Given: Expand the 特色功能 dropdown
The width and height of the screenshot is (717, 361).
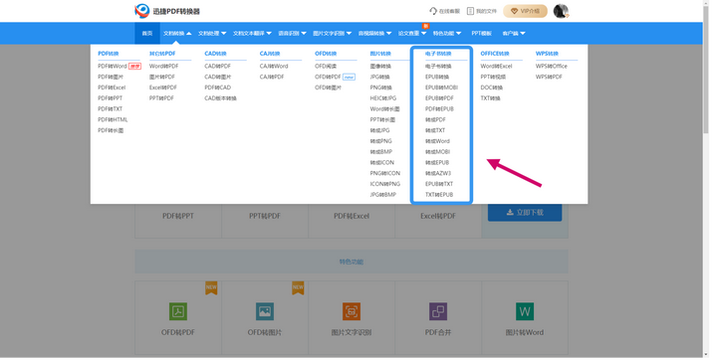Looking at the screenshot, I should pyautogui.click(x=447, y=34).
